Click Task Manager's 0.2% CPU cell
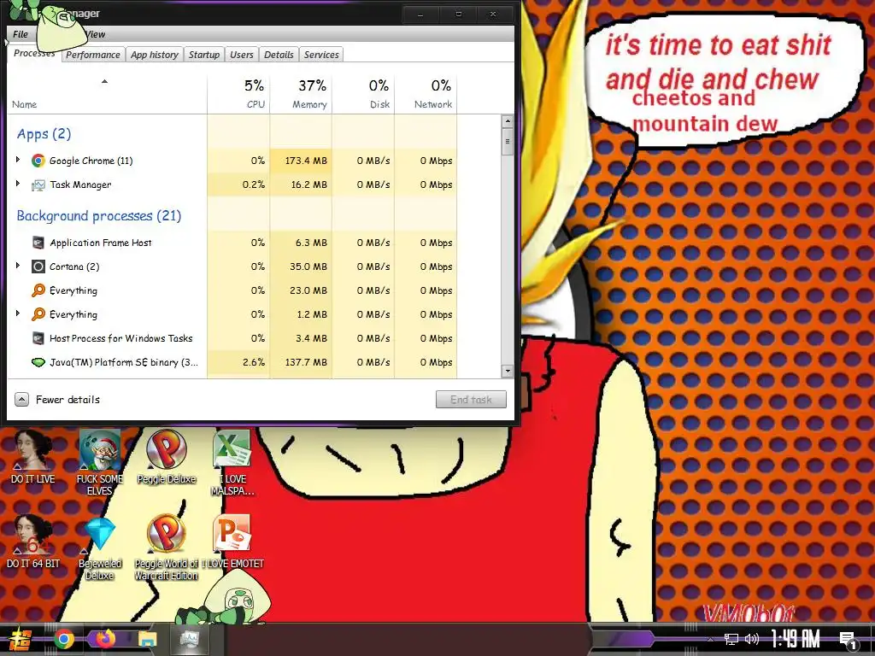The image size is (875, 656). click(238, 184)
